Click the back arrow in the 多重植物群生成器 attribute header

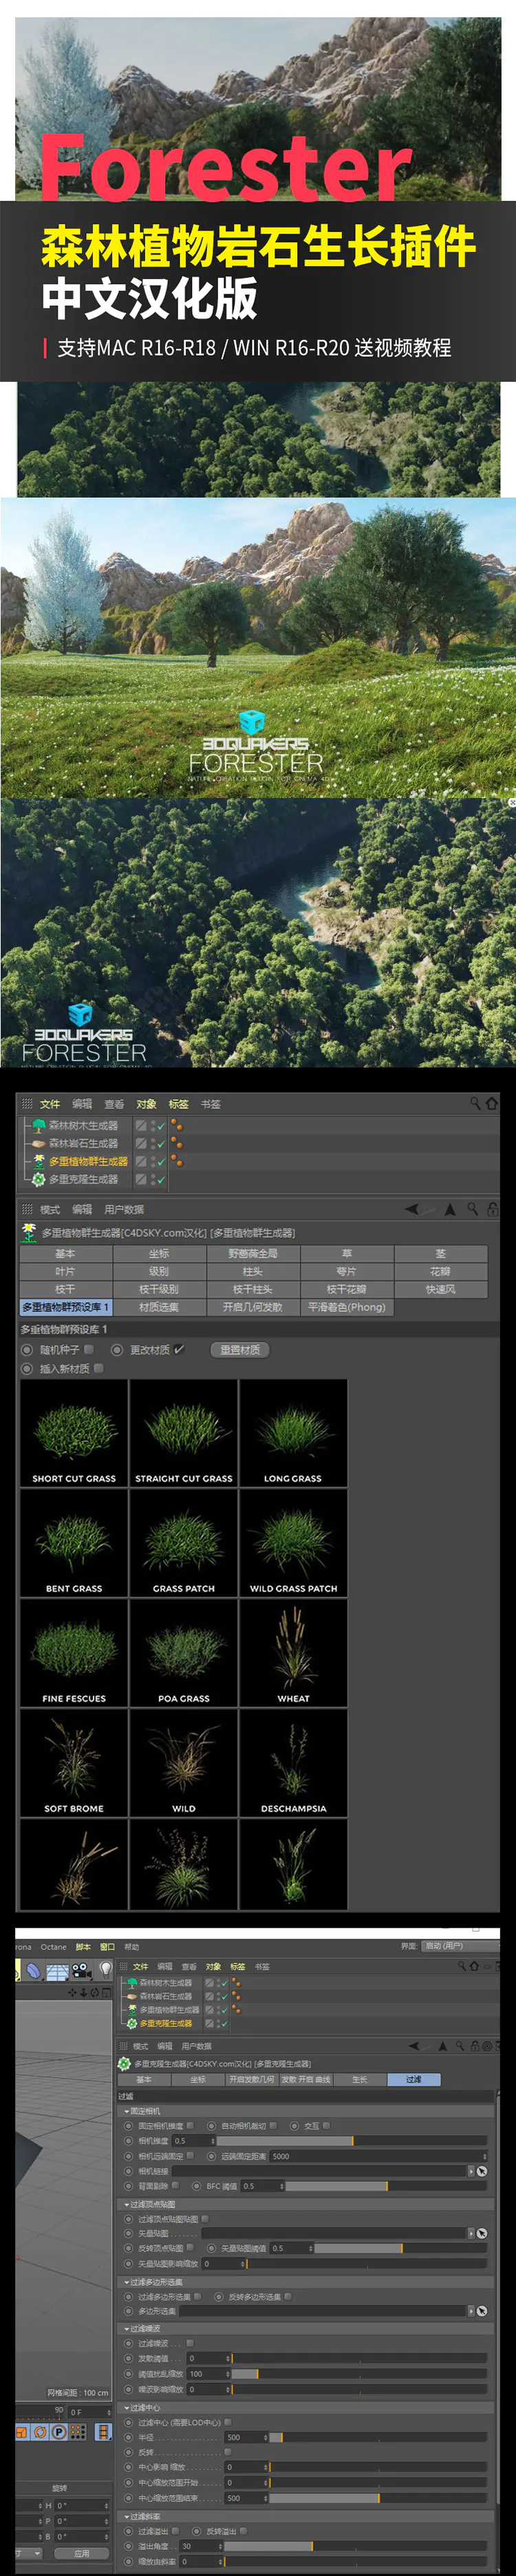(412, 1209)
